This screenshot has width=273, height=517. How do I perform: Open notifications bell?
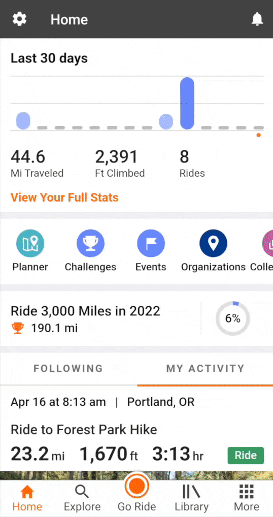click(257, 19)
